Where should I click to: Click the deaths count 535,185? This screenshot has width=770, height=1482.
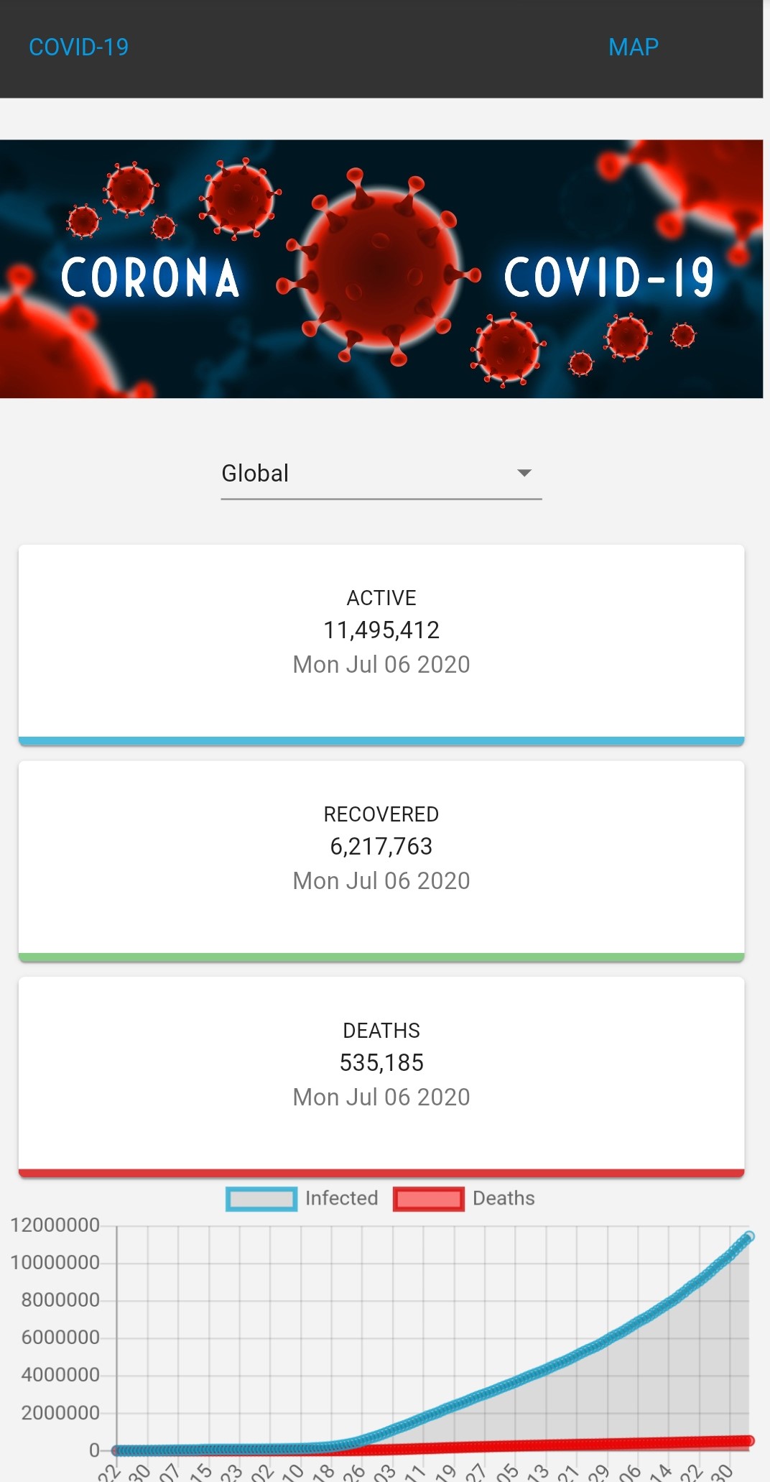click(381, 1063)
